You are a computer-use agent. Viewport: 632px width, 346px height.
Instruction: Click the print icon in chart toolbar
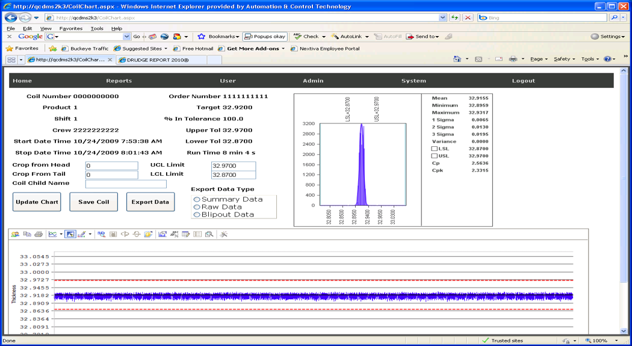point(39,234)
